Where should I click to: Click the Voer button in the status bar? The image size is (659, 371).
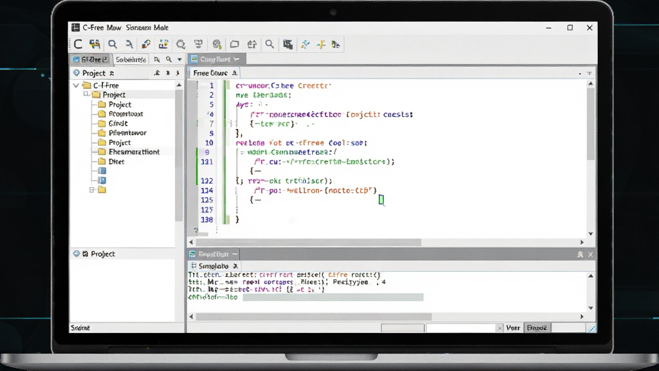pyautogui.click(x=513, y=328)
